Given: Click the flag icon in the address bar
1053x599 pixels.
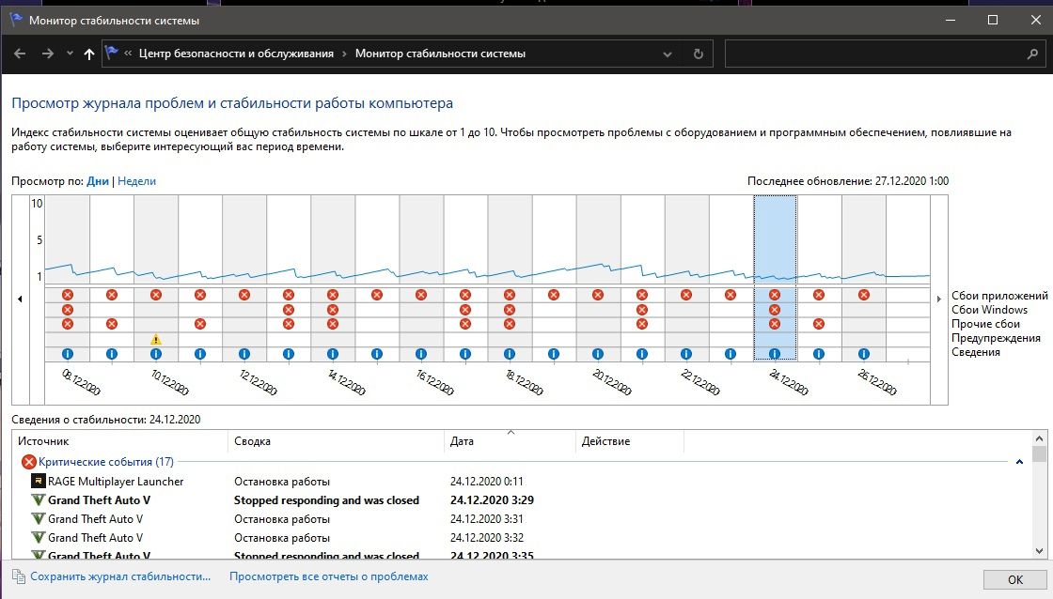Looking at the screenshot, I should (x=112, y=53).
